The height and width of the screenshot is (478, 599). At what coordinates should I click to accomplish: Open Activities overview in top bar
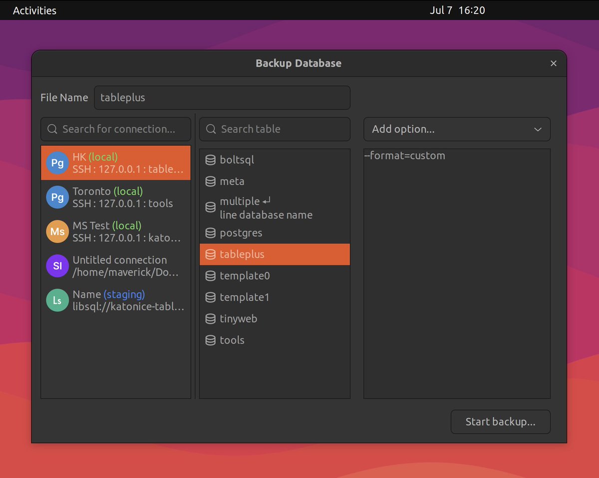pos(34,10)
